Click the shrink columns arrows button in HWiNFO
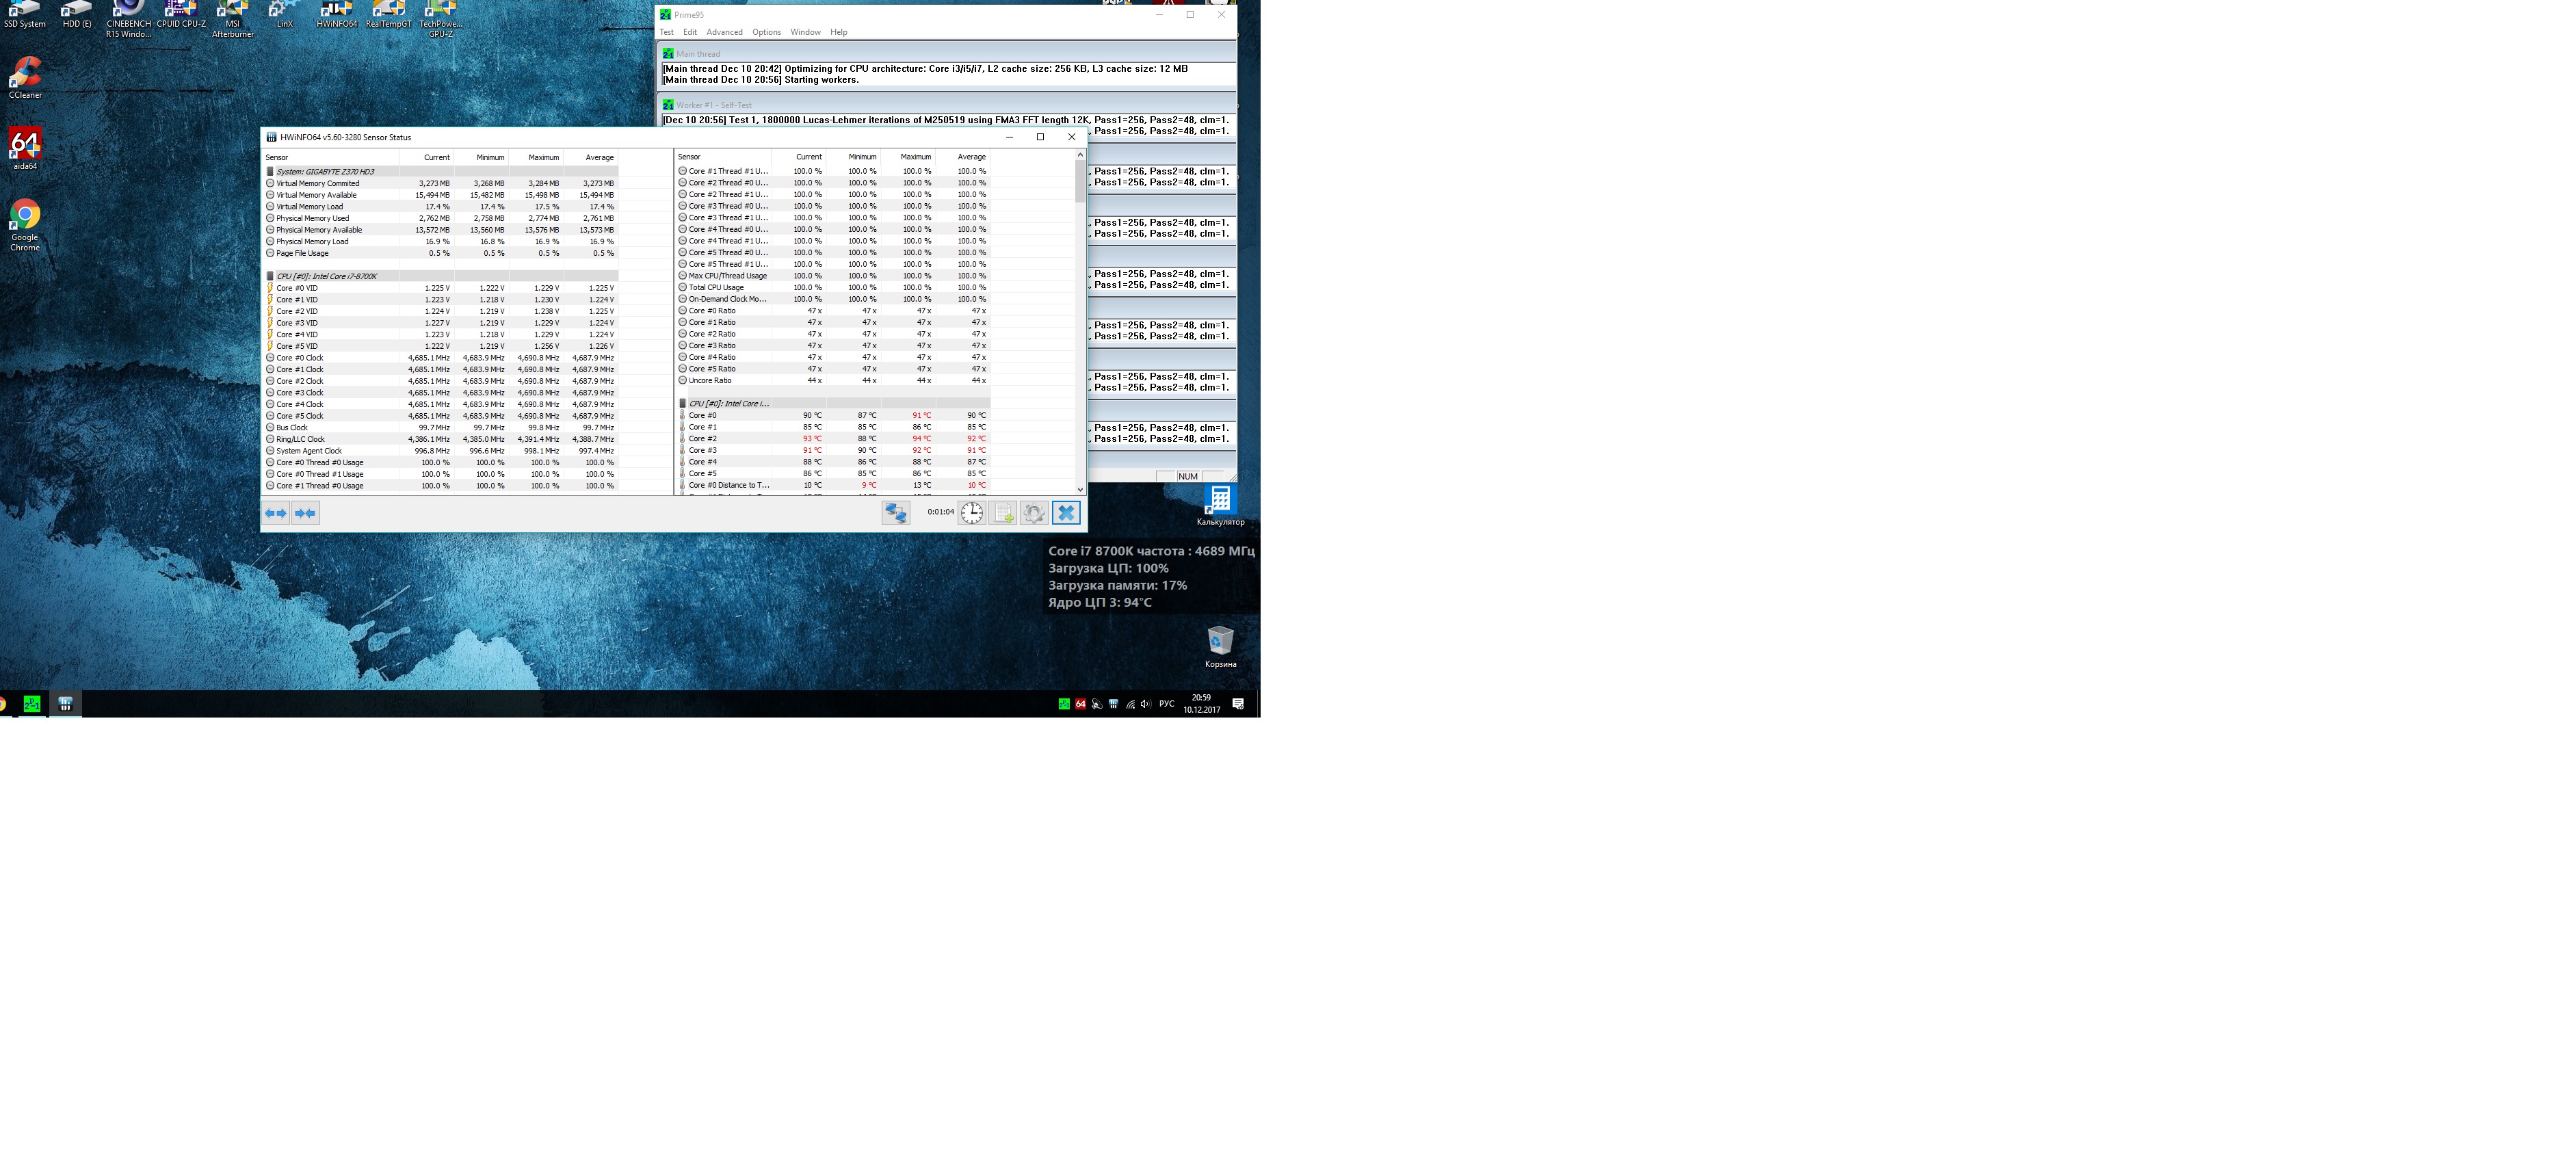The width and height of the screenshot is (2576, 1156). [x=305, y=513]
